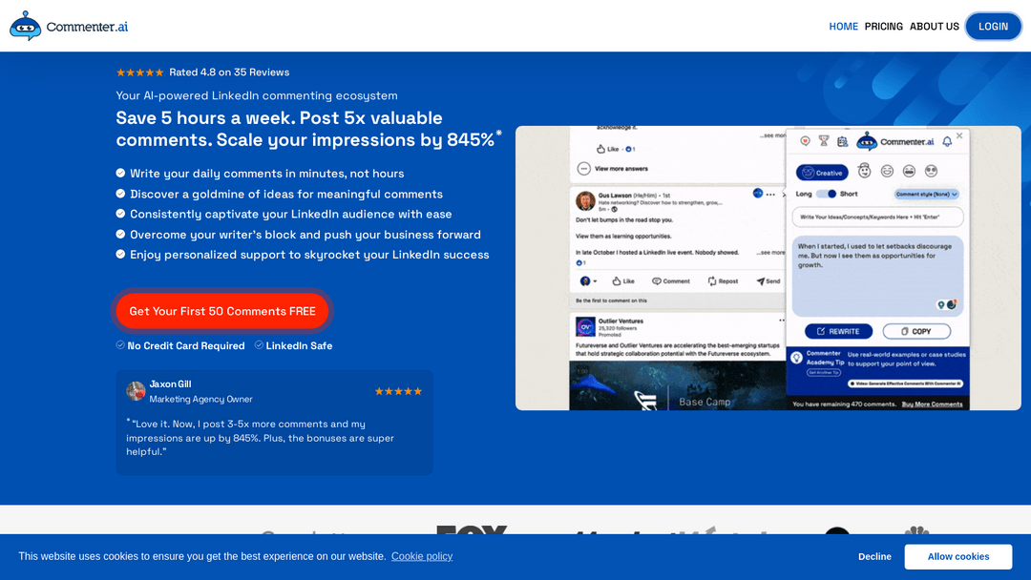Open the react-as profile dropdown under Gus's post
The height and width of the screenshot is (580, 1031).
coord(588,281)
